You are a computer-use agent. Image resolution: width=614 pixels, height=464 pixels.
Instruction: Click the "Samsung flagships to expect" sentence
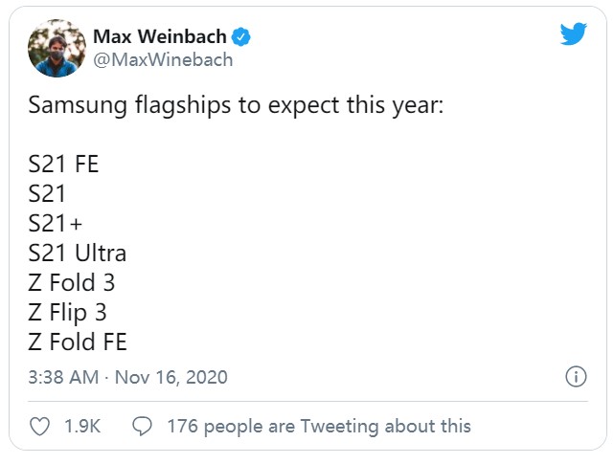coord(236,105)
